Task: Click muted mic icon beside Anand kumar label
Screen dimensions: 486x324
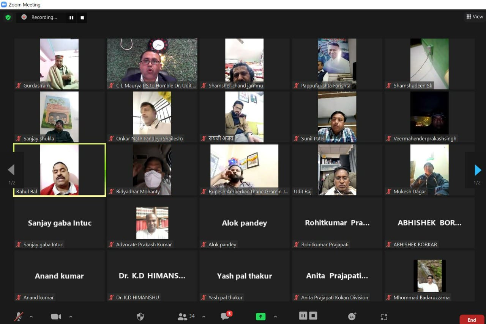Action: point(19,298)
